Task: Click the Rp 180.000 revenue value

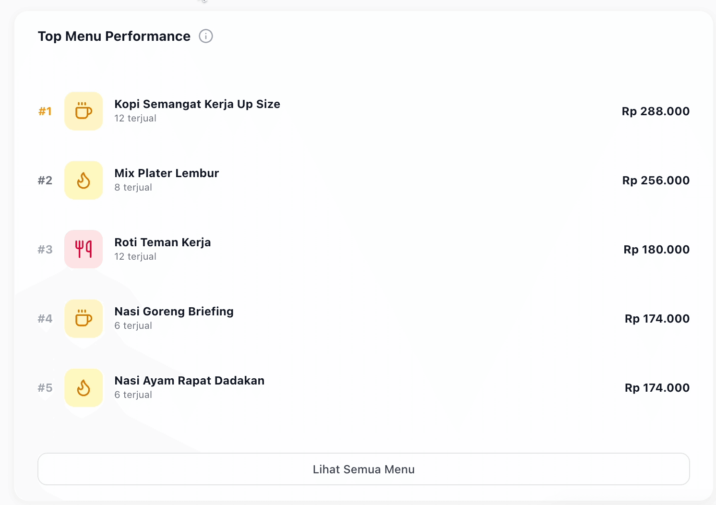Action: 656,250
